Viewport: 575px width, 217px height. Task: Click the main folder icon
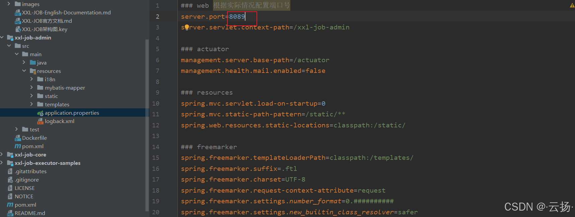coord(25,54)
